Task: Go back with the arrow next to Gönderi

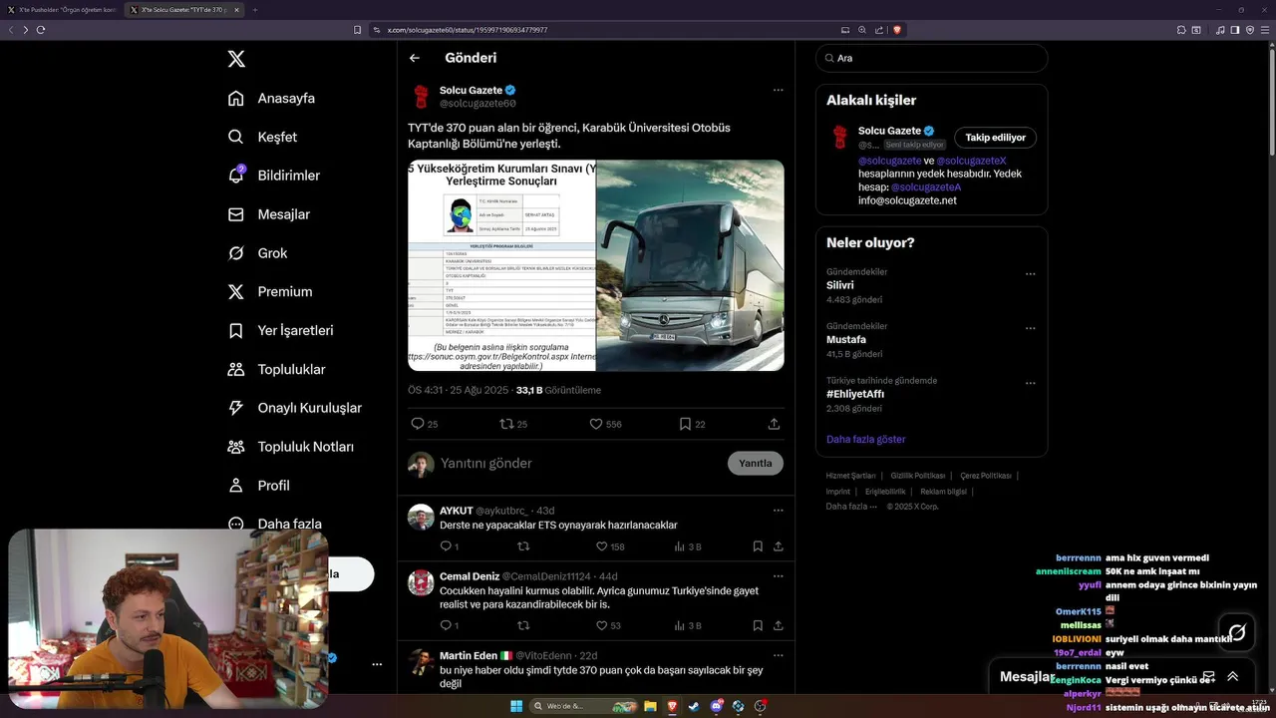Action: point(415,58)
